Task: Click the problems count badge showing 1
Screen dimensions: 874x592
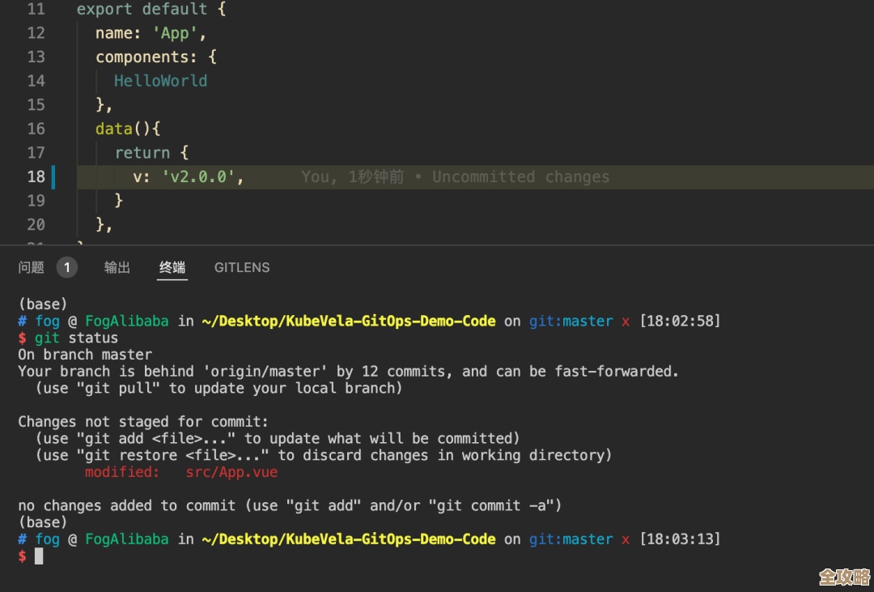Action: 67,267
